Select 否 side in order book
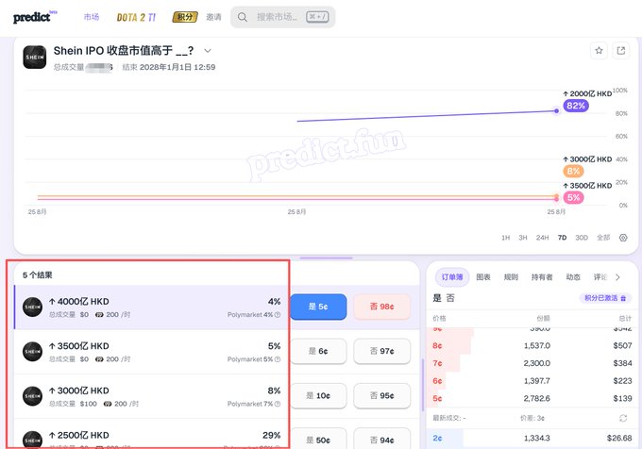The height and width of the screenshot is (449, 642). point(450,298)
